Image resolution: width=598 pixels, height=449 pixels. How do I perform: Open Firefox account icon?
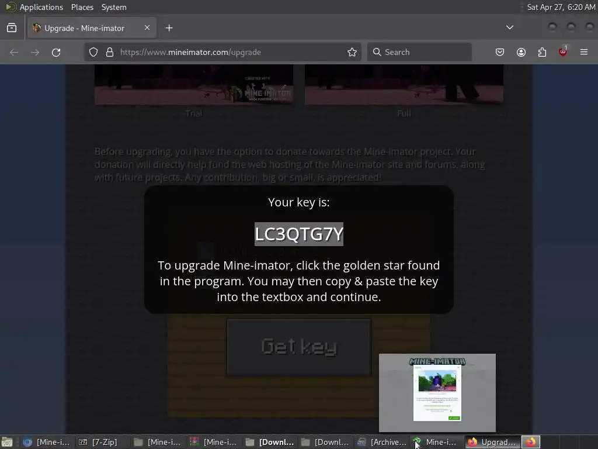point(521,52)
